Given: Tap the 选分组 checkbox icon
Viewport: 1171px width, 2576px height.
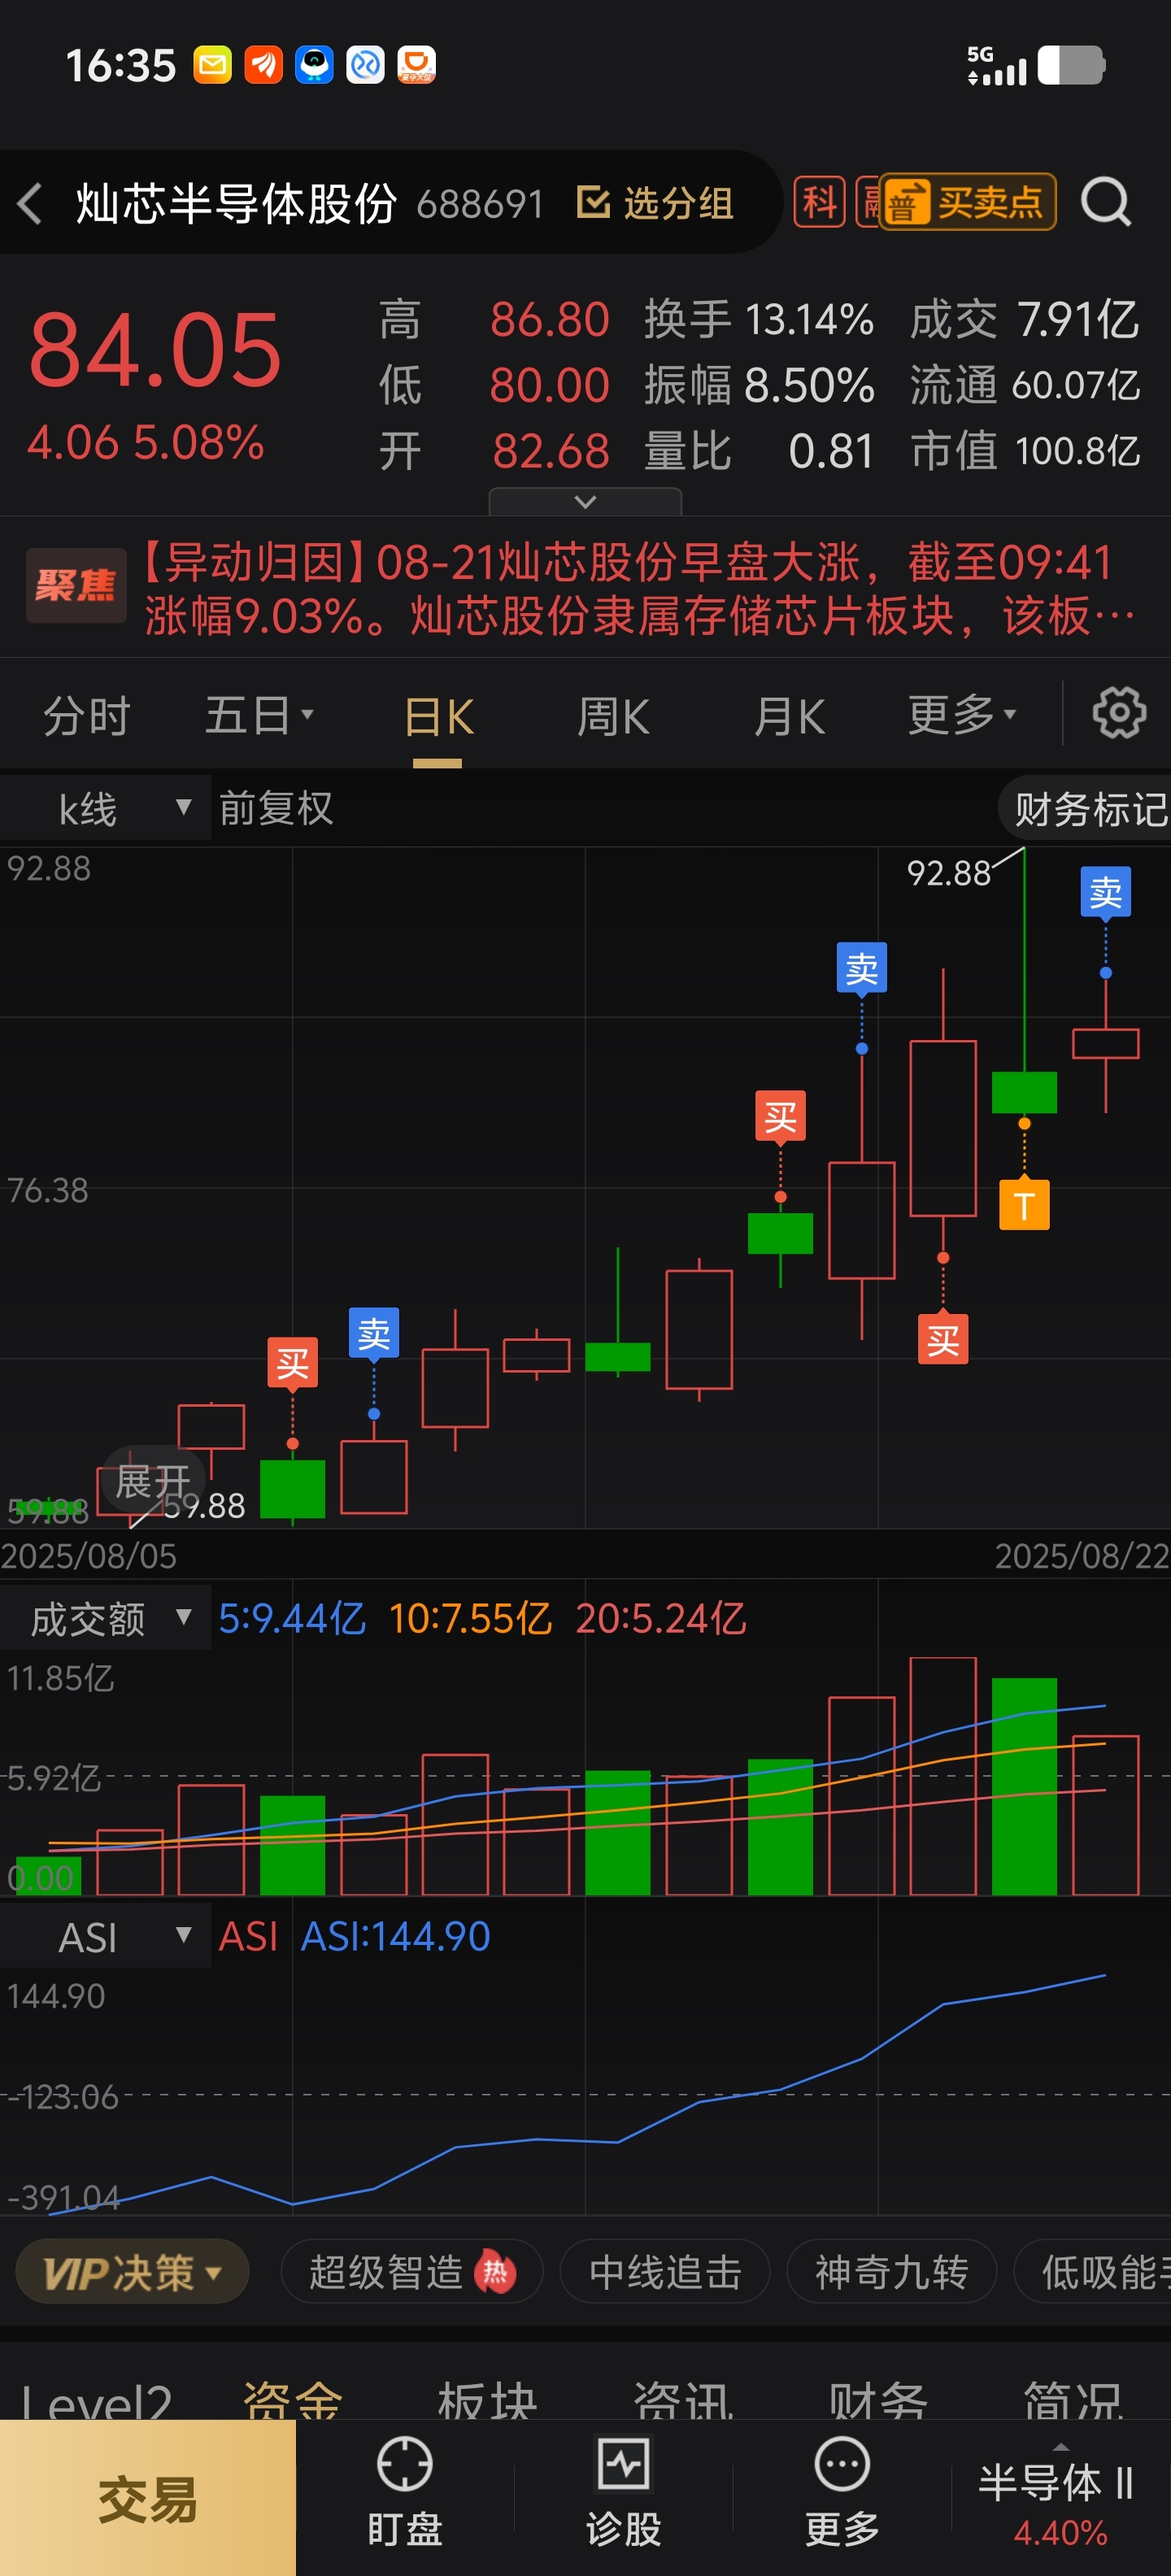Looking at the screenshot, I should 593,202.
